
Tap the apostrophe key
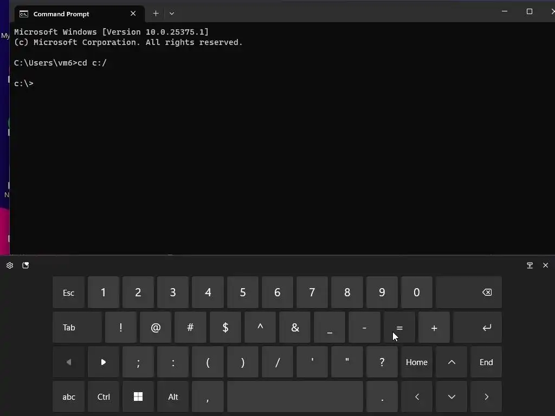(x=312, y=362)
